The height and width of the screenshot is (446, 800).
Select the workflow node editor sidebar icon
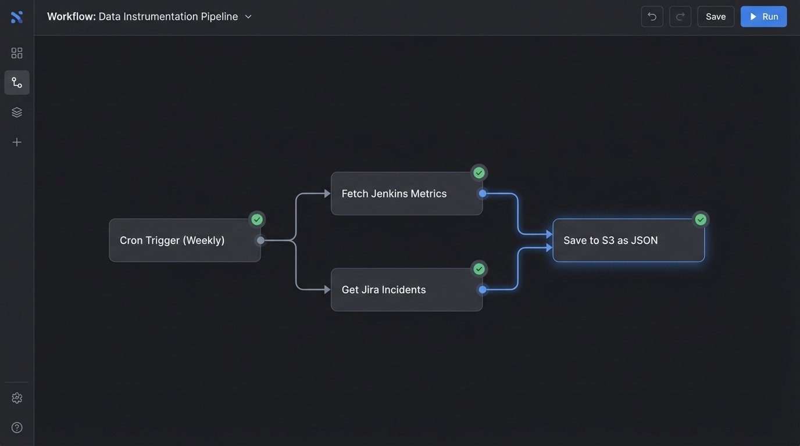tap(16, 81)
